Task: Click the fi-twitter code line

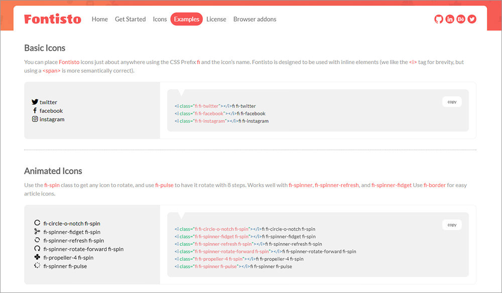Action: point(215,106)
